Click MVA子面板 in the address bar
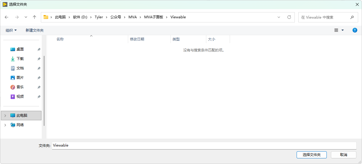 pos(154,17)
